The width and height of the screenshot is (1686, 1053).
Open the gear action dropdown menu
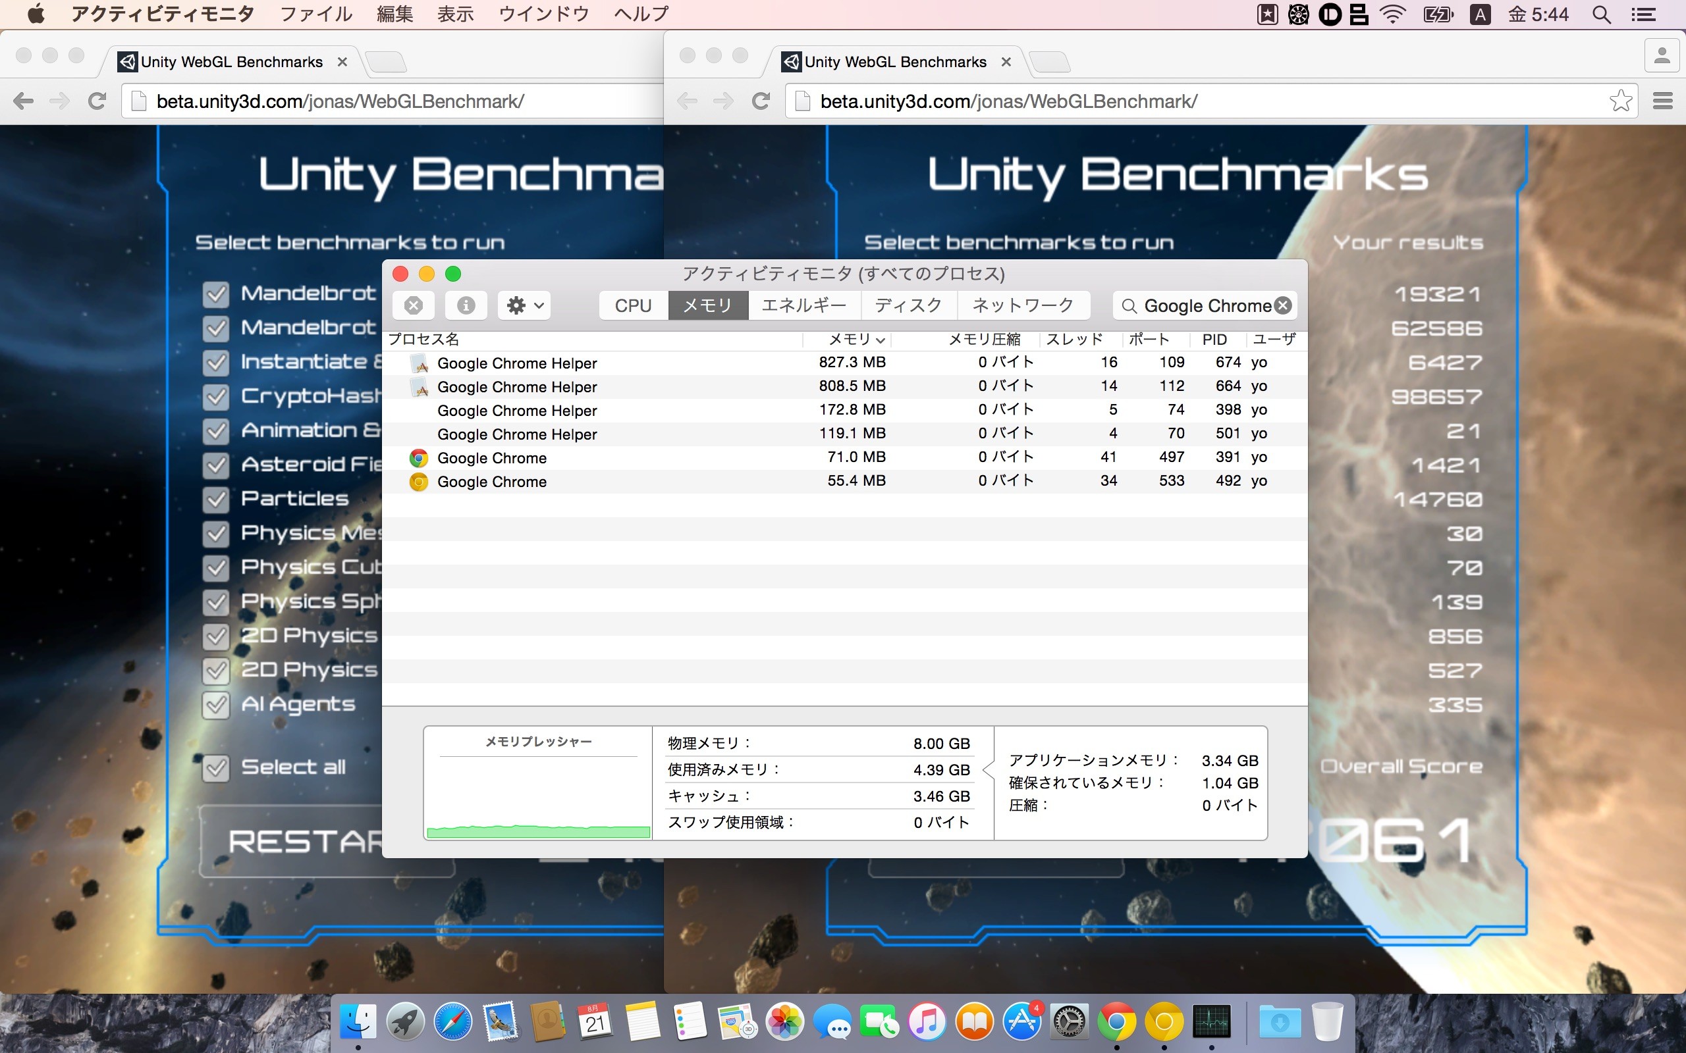point(525,305)
